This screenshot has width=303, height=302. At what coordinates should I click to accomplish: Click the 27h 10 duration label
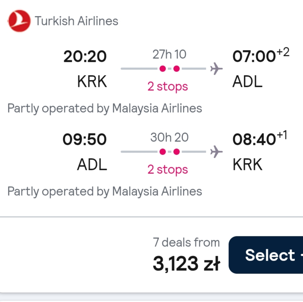click(169, 54)
